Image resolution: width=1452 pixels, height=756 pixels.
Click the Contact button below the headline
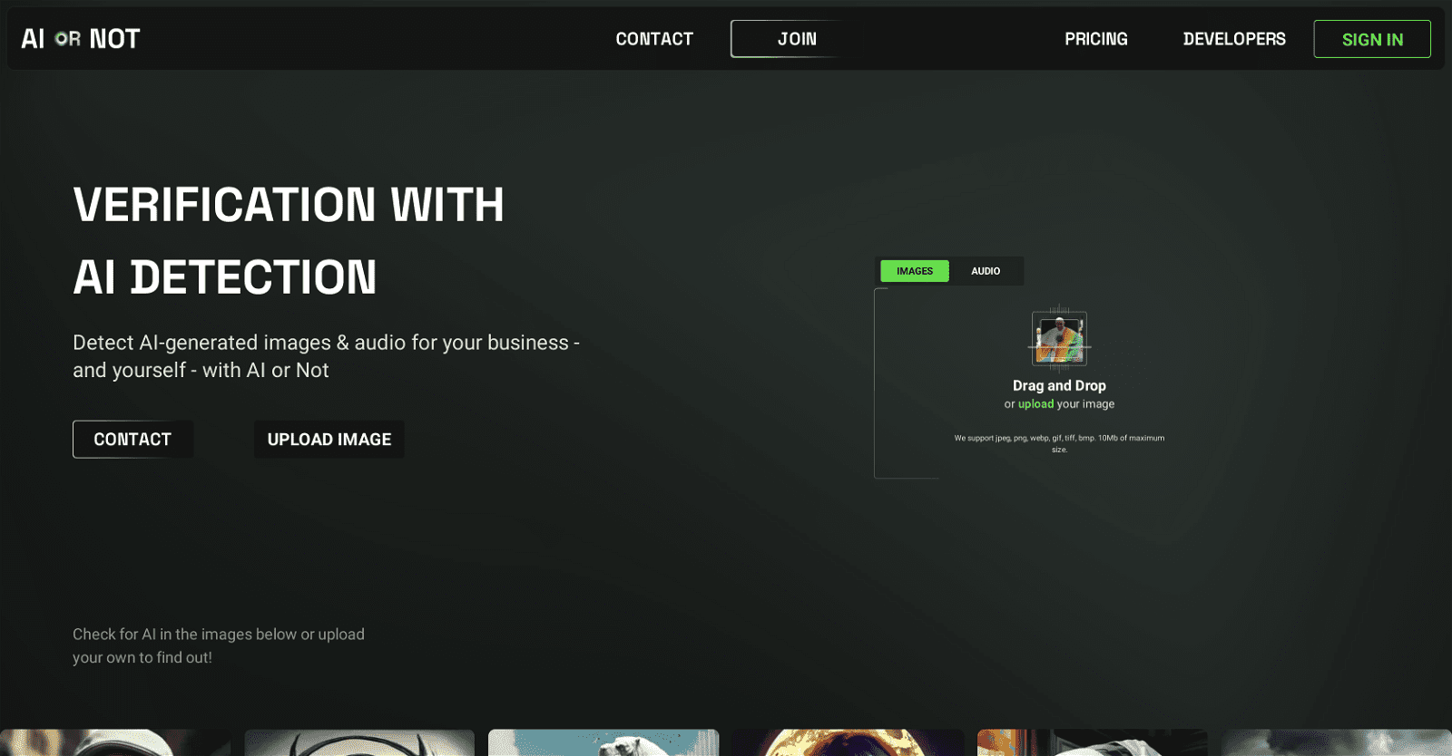(132, 440)
